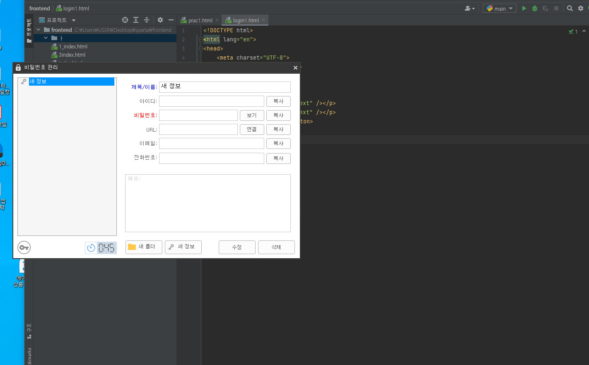This screenshot has width=589, height=365.
Task: Copy the 전화번호 with 복사 button
Action: point(278,158)
